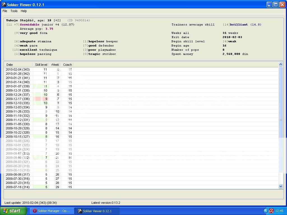Viewport: 287px width, 215px height.
Task: Click the Sokker Viewer taskbar button
Action: click(x=97, y=211)
